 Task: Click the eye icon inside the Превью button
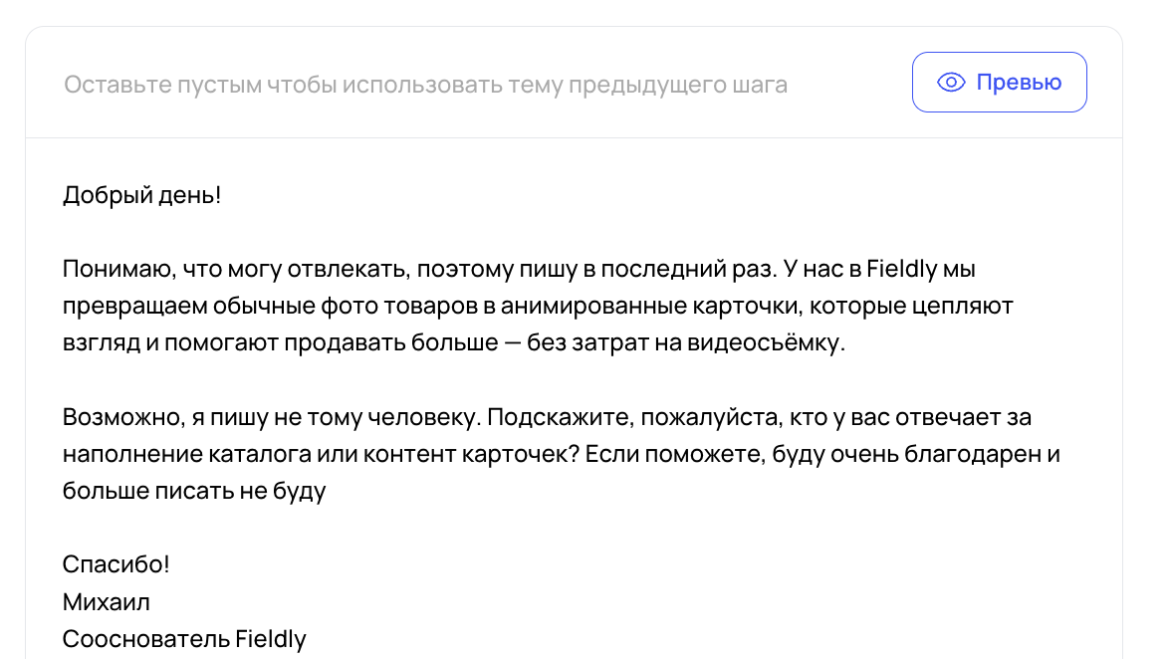(x=952, y=82)
